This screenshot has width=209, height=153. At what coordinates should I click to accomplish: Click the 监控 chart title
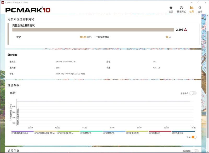[x=13, y=93]
